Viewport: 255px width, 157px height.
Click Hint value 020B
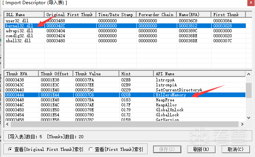point(126,95)
